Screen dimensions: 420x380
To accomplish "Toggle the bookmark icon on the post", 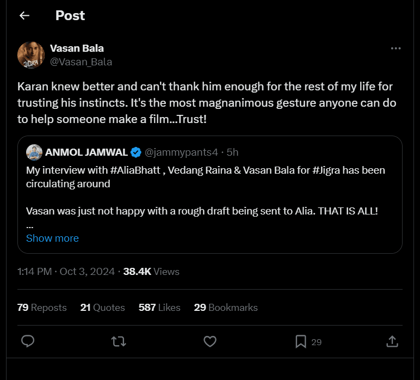I will (300, 341).
